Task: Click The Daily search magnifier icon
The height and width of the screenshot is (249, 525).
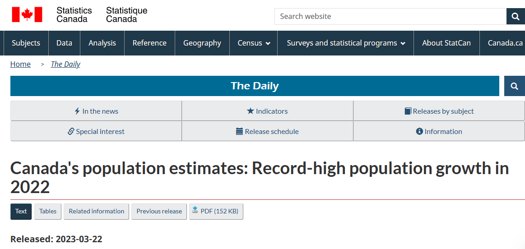Action: [x=515, y=86]
